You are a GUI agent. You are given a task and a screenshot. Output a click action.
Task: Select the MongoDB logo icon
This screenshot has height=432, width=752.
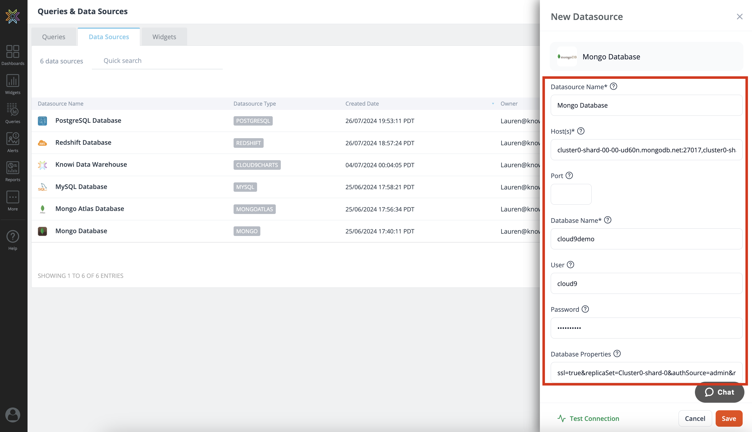(x=567, y=57)
